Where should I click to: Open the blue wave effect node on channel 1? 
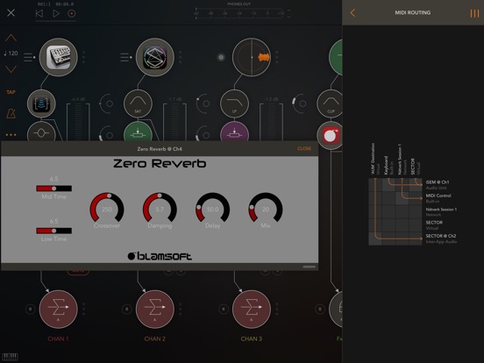(x=41, y=104)
